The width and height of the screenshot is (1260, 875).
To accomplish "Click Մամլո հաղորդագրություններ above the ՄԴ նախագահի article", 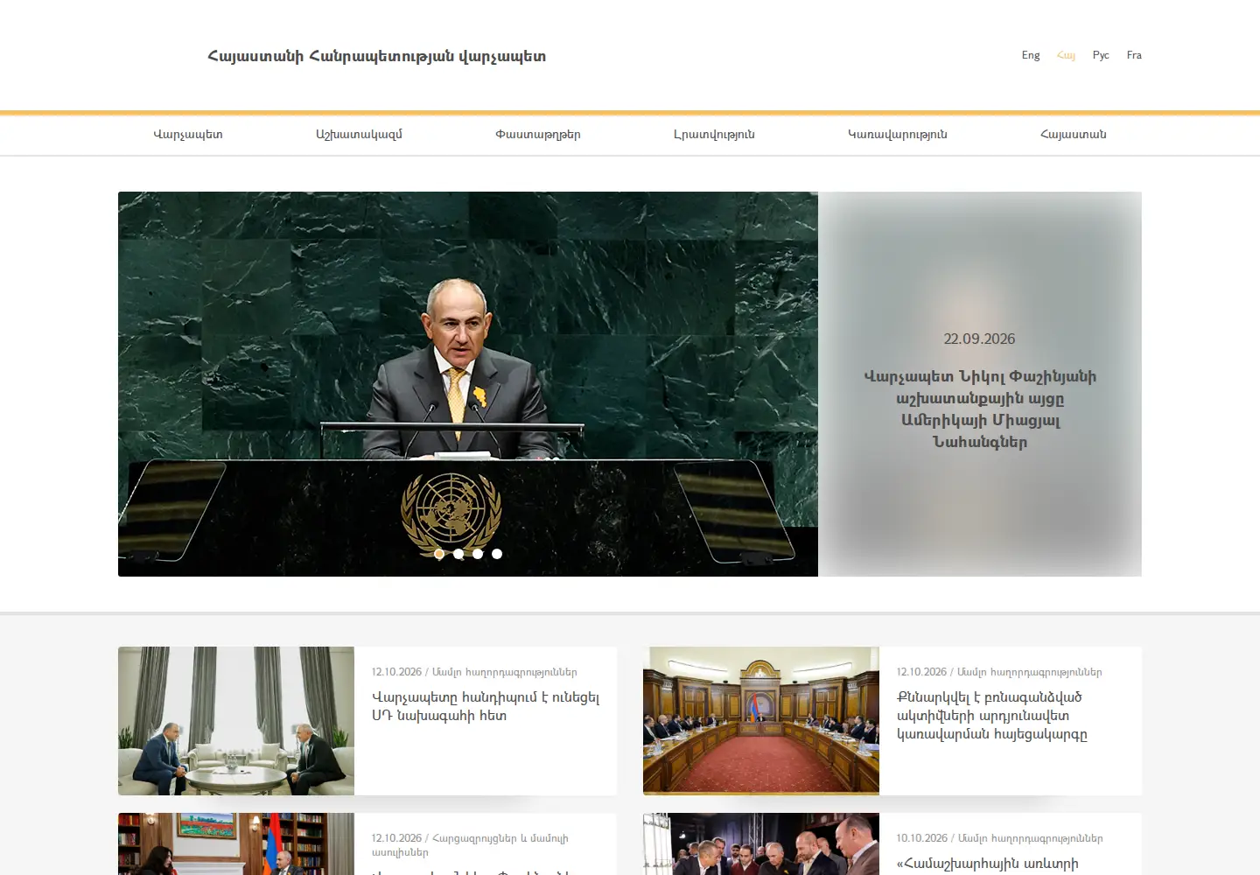I will coord(505,672).
